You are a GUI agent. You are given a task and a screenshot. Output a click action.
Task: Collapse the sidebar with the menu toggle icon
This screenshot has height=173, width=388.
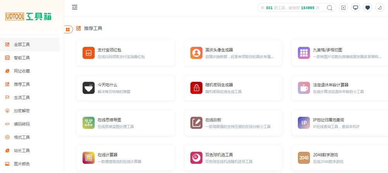point(75,7)
